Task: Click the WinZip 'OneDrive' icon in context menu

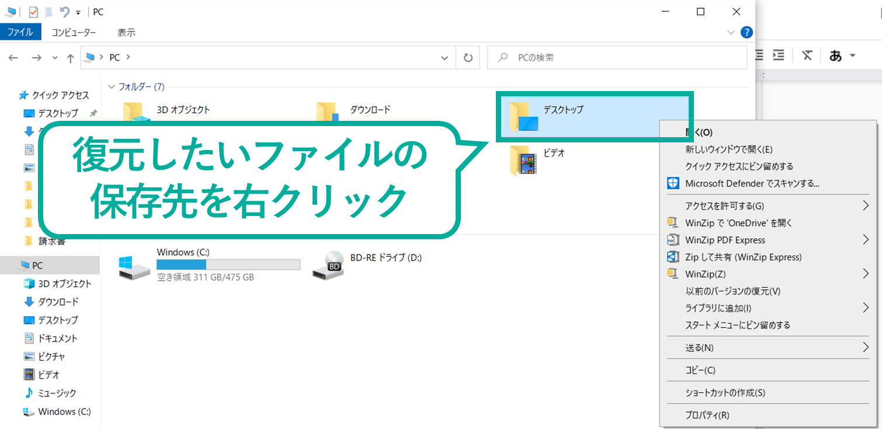Action: tap(672, 222)
